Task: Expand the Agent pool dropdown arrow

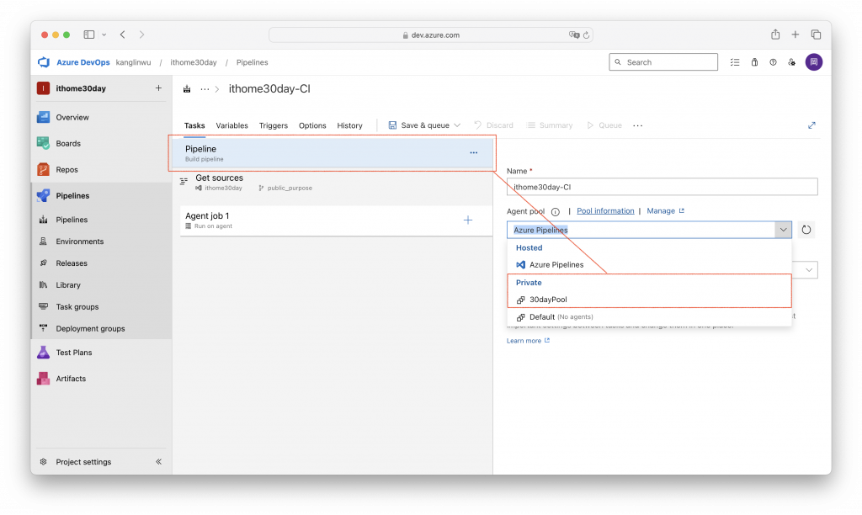Action: coord(783,230)
